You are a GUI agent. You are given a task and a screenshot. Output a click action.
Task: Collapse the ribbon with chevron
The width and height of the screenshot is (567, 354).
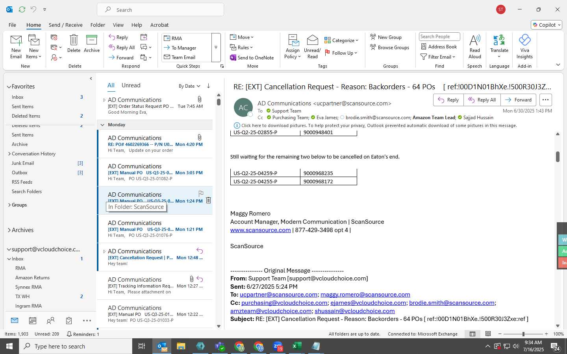(558, 65)
